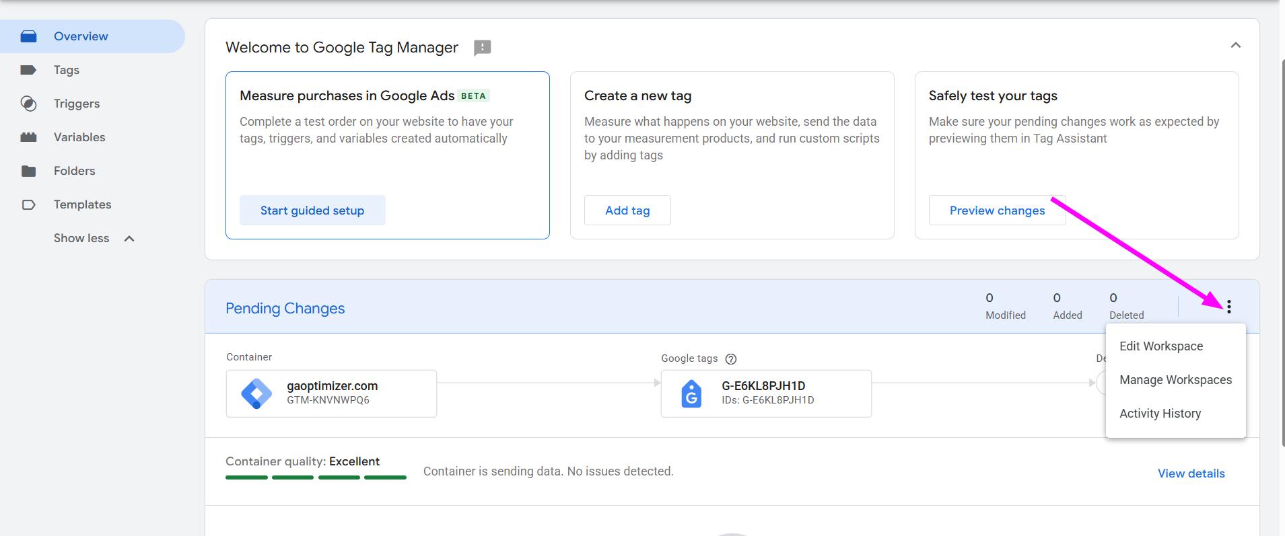Click Start guided setup button
The height and width of the screenshot is (536, 1285).
tap(312, 210)
